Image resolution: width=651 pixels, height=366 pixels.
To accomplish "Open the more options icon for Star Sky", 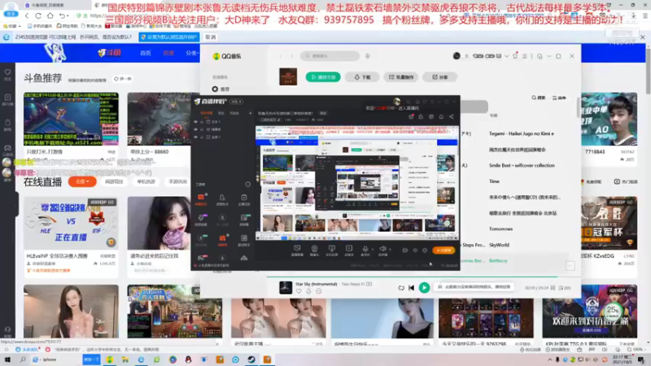I will pos(318,292).
